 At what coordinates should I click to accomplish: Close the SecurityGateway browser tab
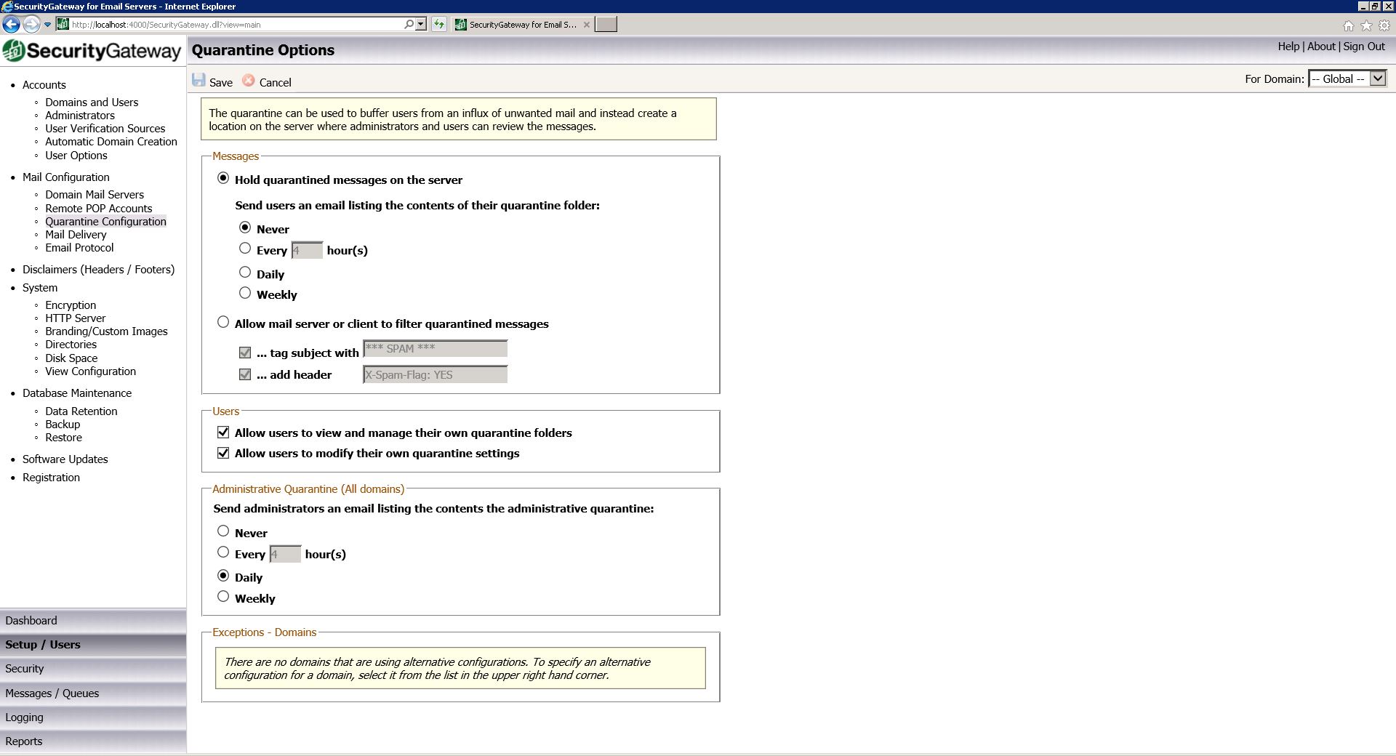coord(587,25)
